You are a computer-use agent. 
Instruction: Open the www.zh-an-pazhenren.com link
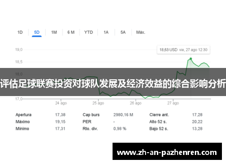point(167,153)
